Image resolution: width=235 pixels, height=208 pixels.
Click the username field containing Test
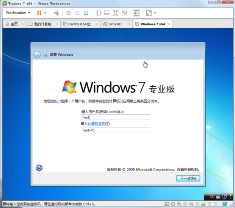115,117
